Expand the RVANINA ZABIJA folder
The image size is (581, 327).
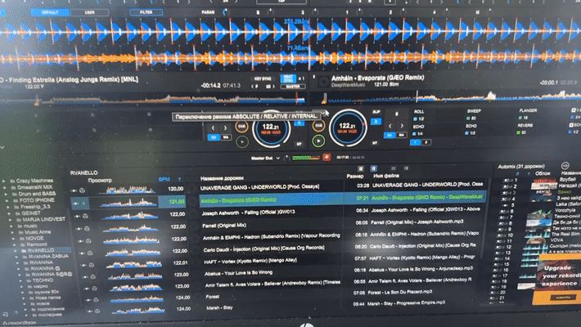17,257
